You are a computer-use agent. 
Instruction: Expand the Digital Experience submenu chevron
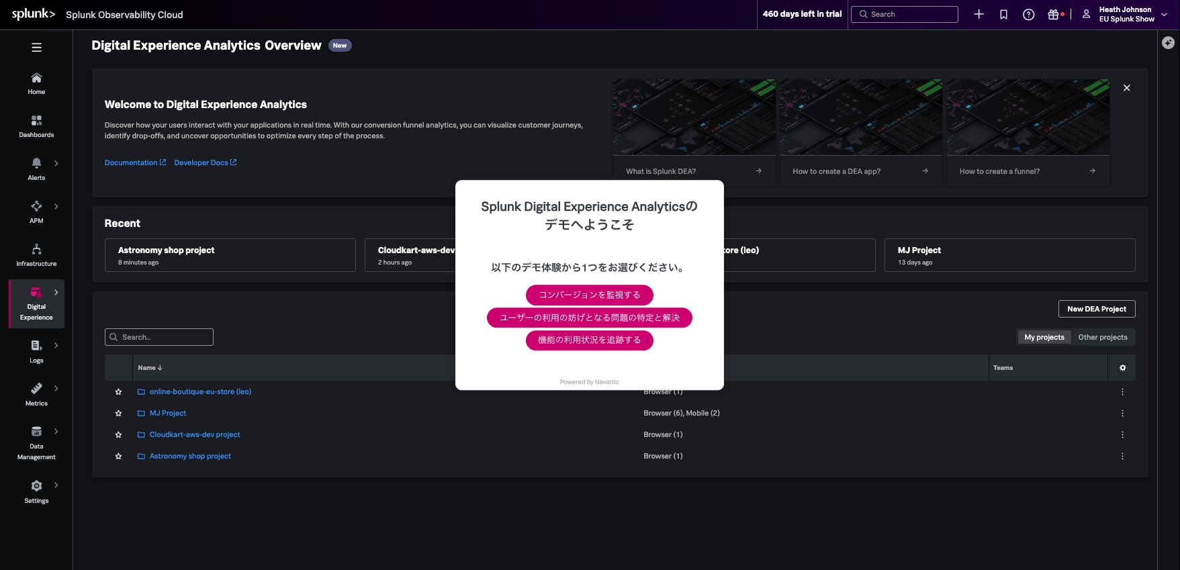pos(56,292)
